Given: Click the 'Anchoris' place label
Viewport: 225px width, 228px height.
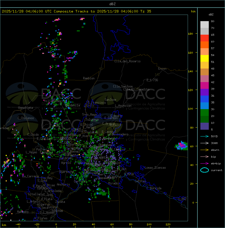Looking at the screenshot, I should (63, 184).
